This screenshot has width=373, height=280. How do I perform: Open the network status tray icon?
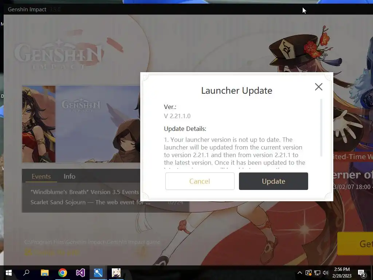(x=317, y=273)
